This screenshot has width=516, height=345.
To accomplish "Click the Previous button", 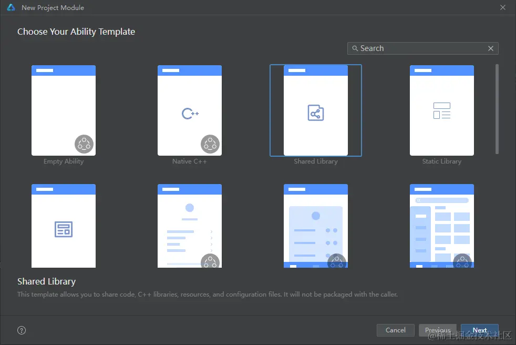I will click(x=438, y=330).
